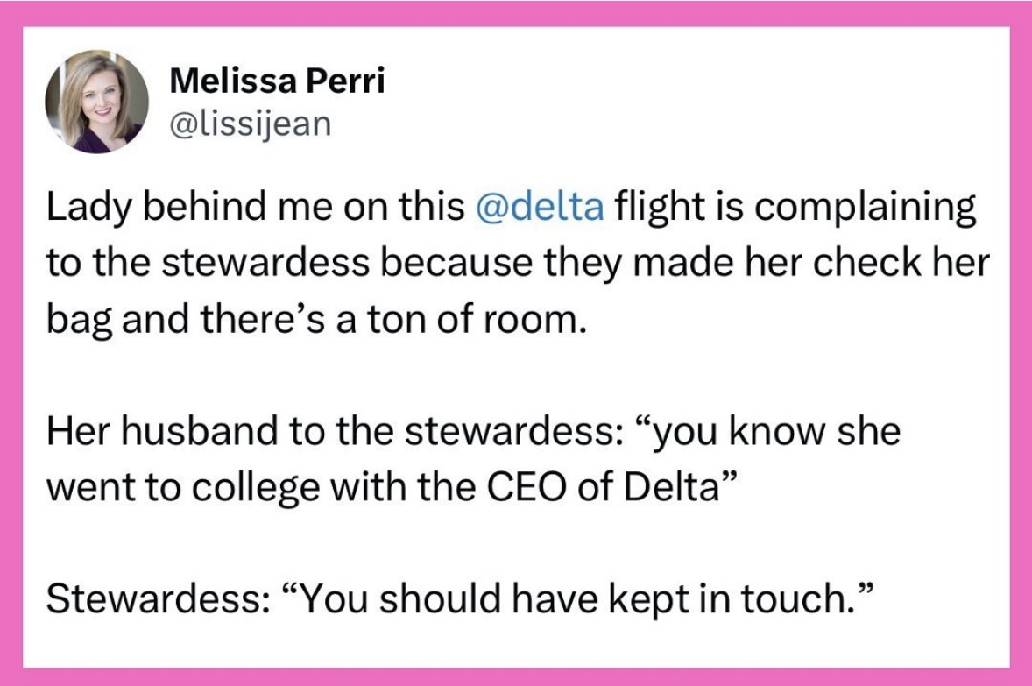Click the final 'Stewardess:' label

[152, 600]
